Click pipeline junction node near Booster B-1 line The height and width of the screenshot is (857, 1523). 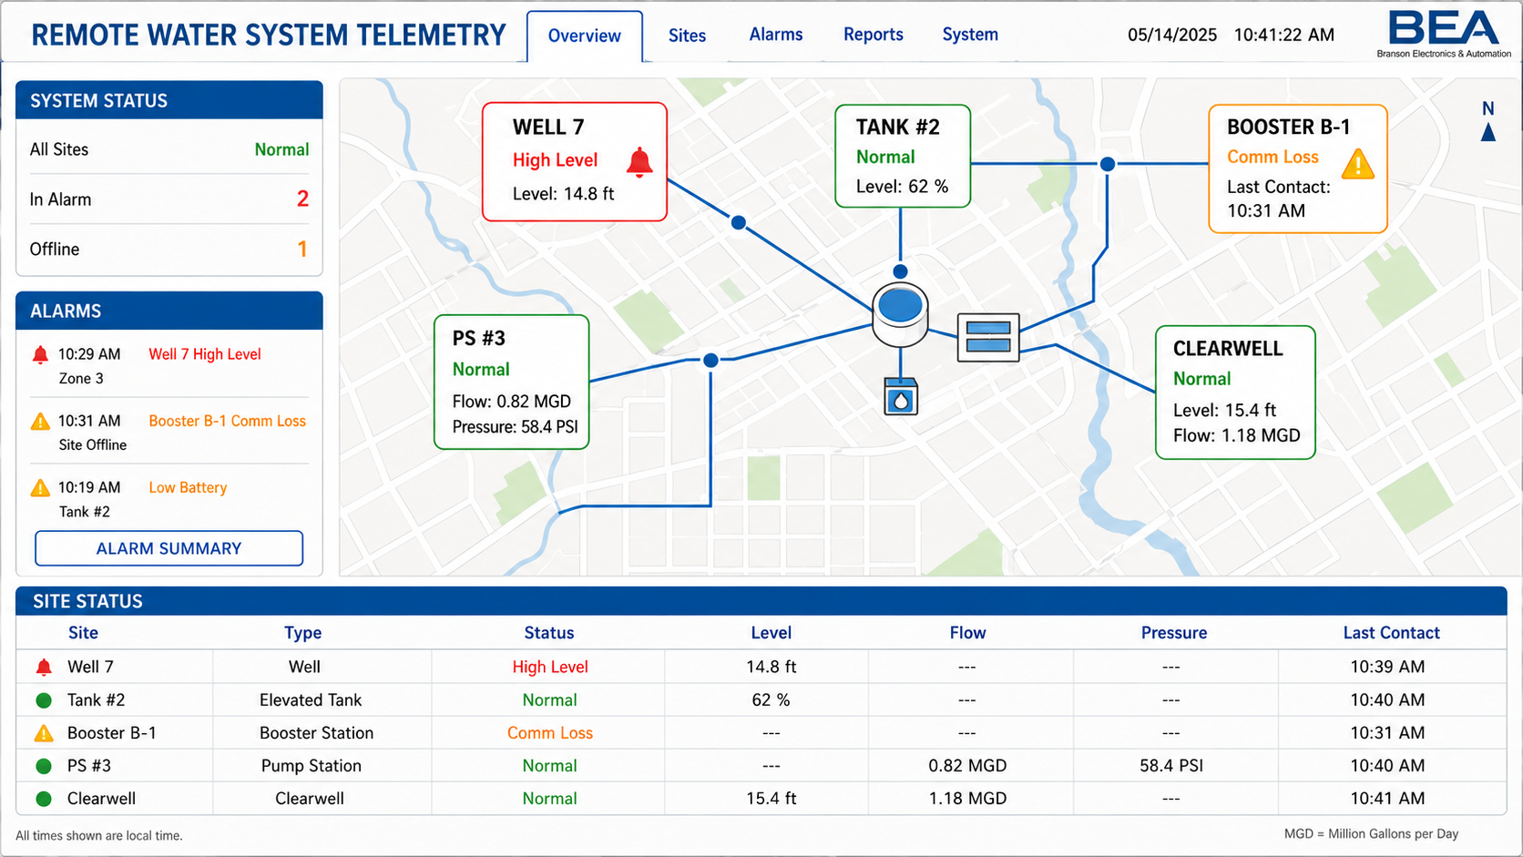pos(1108,164)
